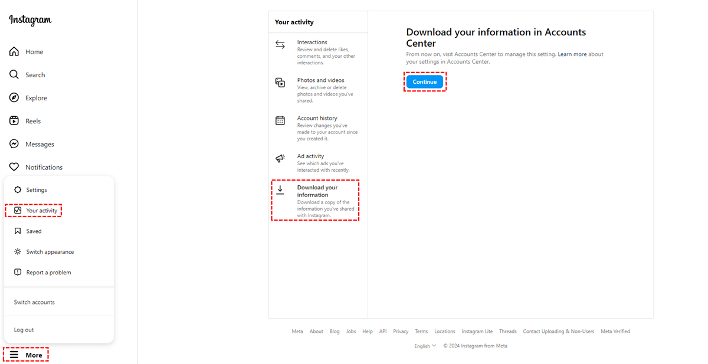The width and height of the screenshot is (708, 364).
Task: Click Download your information in Accounts Center heading
Action: point(496,38)
